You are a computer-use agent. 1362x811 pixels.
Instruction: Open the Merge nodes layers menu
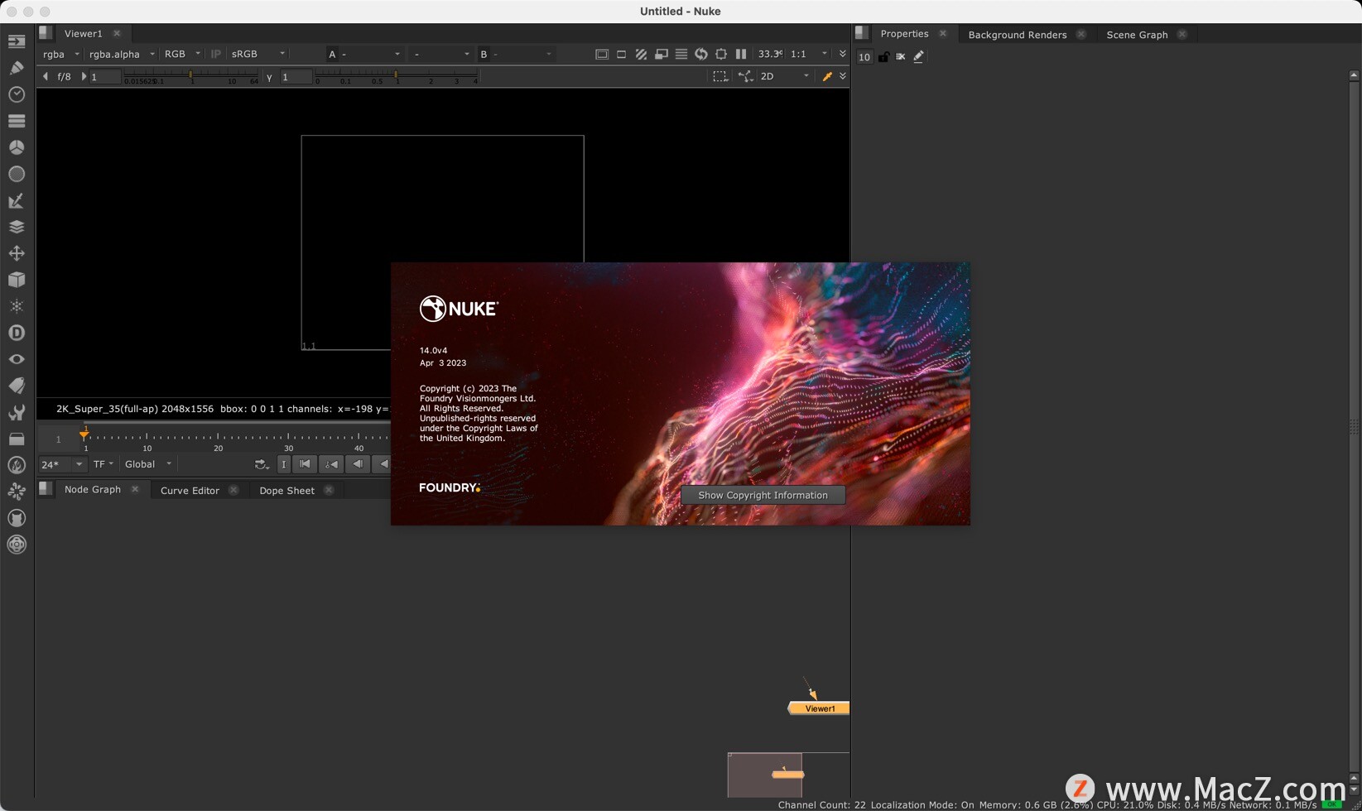(x=17, y=227)
